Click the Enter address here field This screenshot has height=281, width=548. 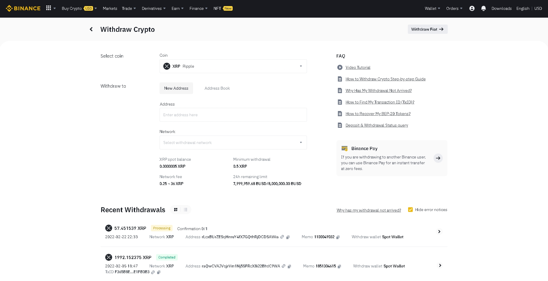point(233,115)
